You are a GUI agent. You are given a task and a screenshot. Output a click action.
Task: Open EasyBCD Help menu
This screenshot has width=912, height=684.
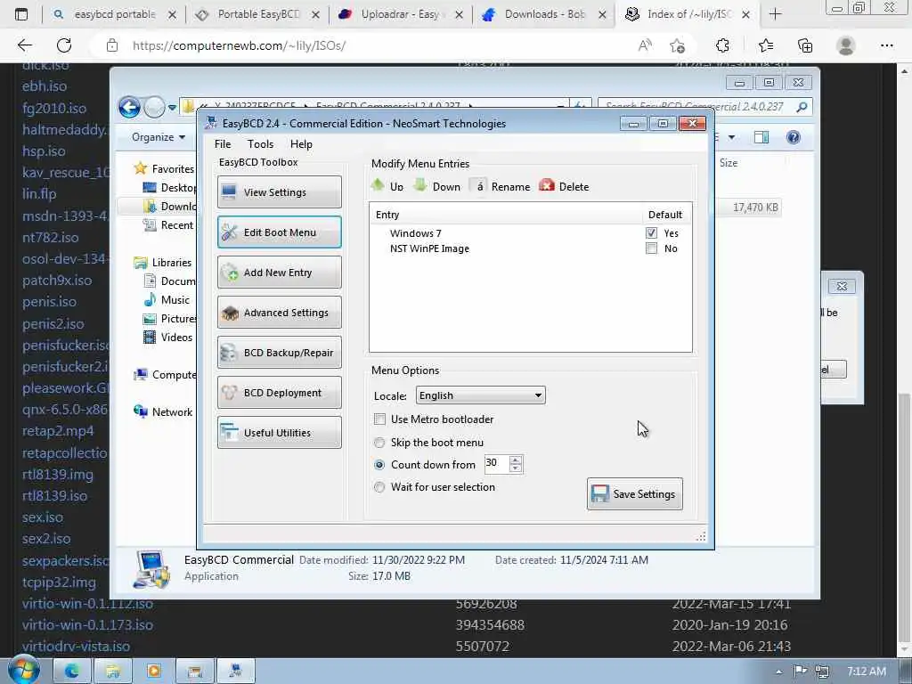[301, 144]
